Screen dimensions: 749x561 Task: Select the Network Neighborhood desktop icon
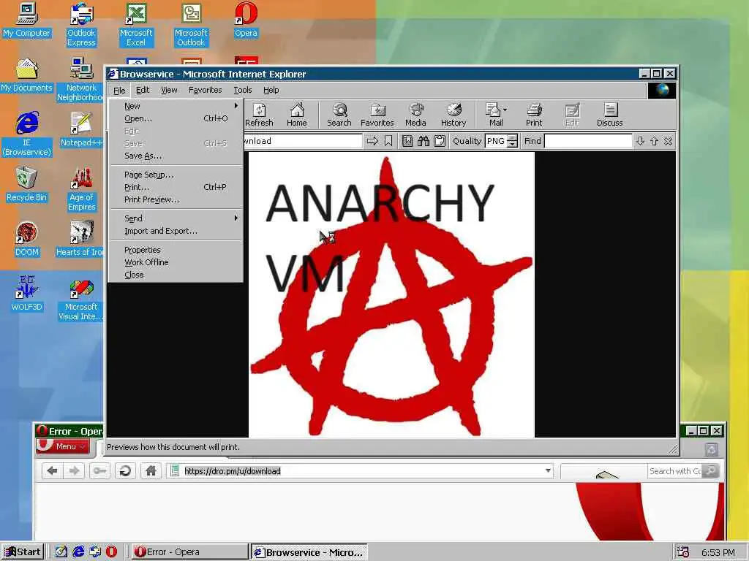click(x=80, y=80)
